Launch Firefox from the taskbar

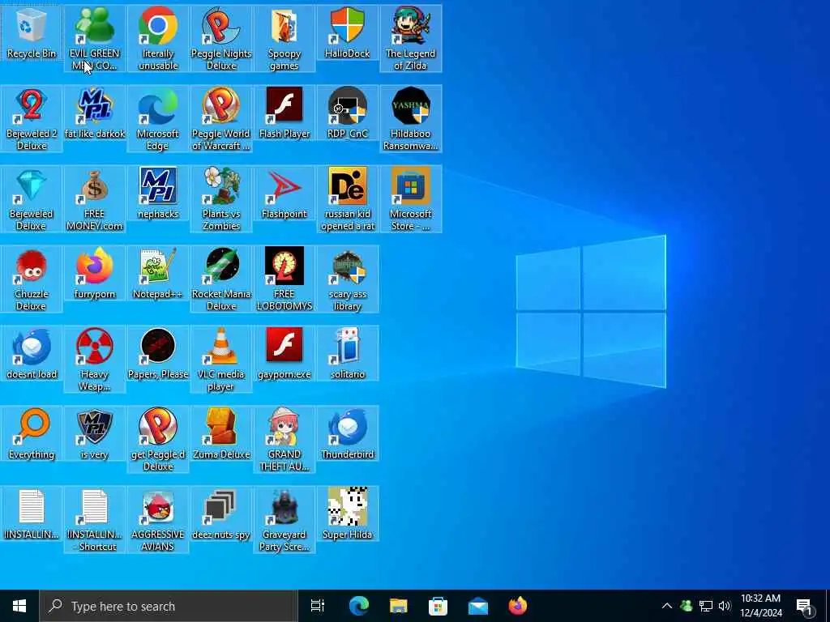click(518, 606)
